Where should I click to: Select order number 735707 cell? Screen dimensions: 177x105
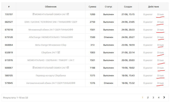click(9, 14)
